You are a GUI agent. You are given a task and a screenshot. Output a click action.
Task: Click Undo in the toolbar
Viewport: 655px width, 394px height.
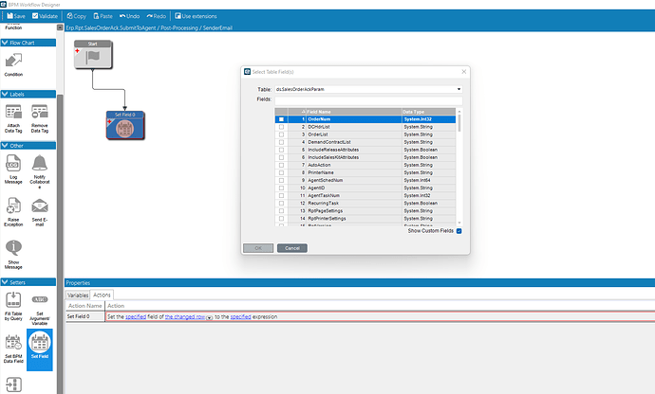(x=129, y=16)
